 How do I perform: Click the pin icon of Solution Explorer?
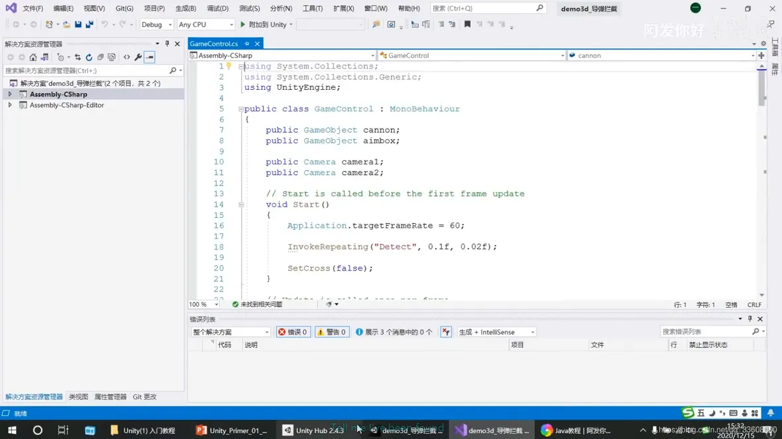[167, 44]
